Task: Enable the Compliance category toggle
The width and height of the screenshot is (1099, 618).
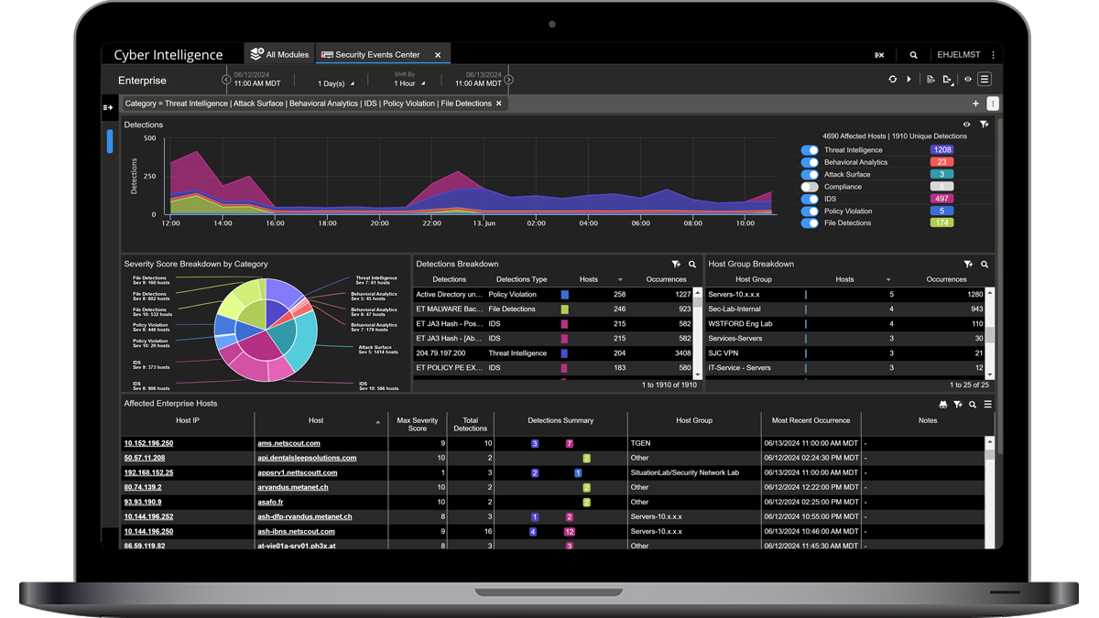Action: click(809, 187)
